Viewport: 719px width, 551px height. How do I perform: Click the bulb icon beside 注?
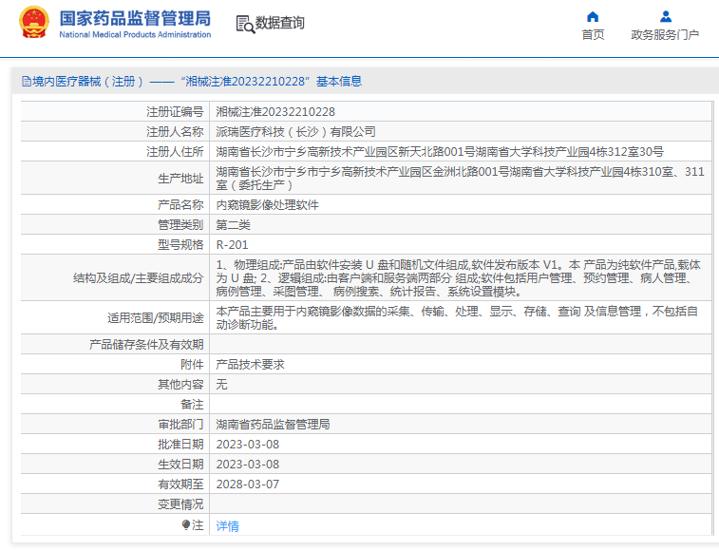(x=186, y=524)
